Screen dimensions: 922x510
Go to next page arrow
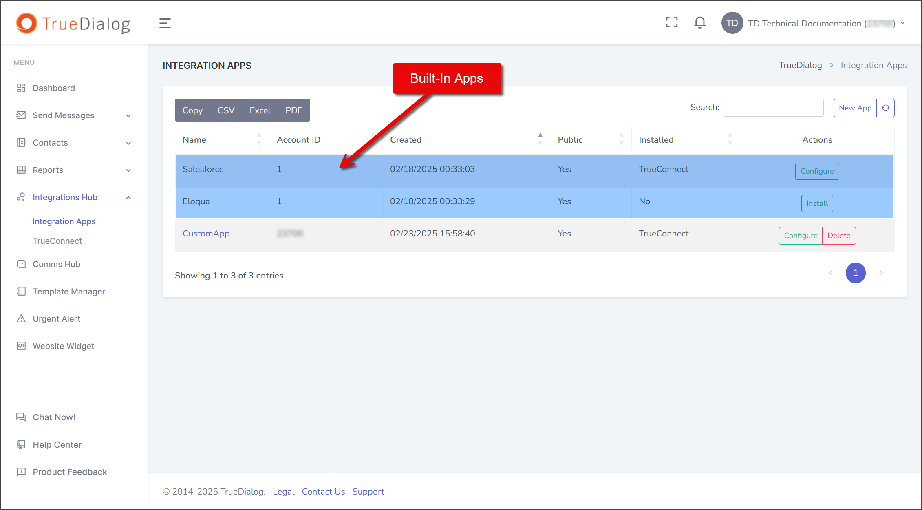click(881, 273)
